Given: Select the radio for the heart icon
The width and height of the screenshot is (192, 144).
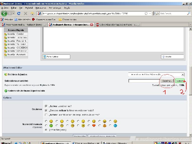Looking at the screenshot, I should (89, 125).
